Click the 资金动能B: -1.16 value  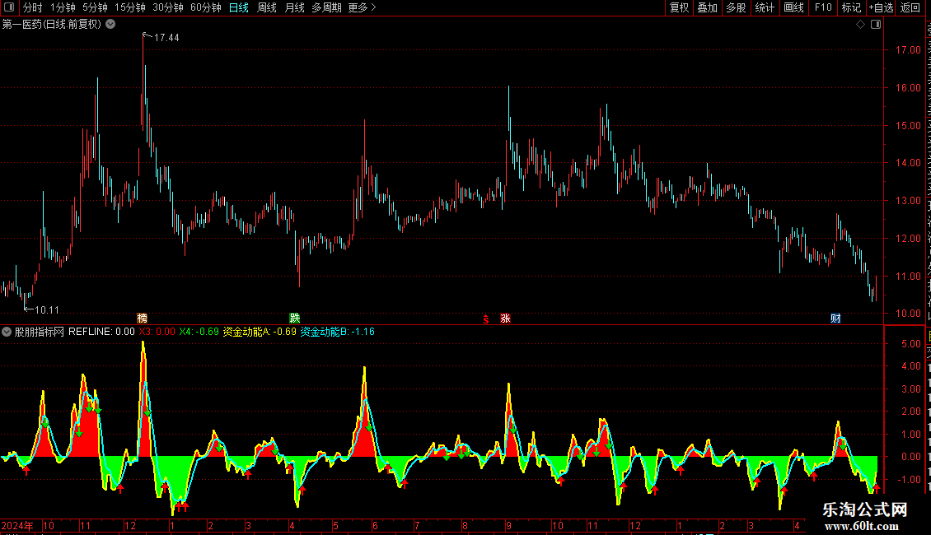[337, 332]
